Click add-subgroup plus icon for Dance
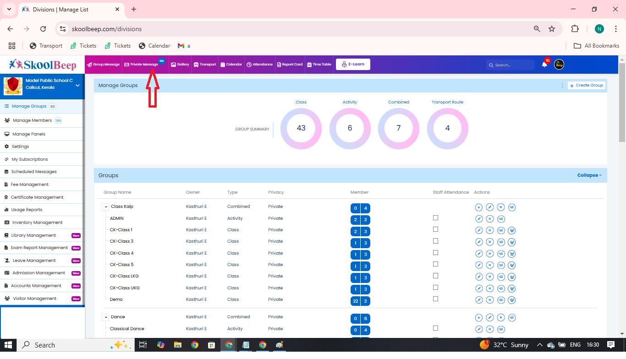Viewport: 626px width, 359px height. click(479, 318)
